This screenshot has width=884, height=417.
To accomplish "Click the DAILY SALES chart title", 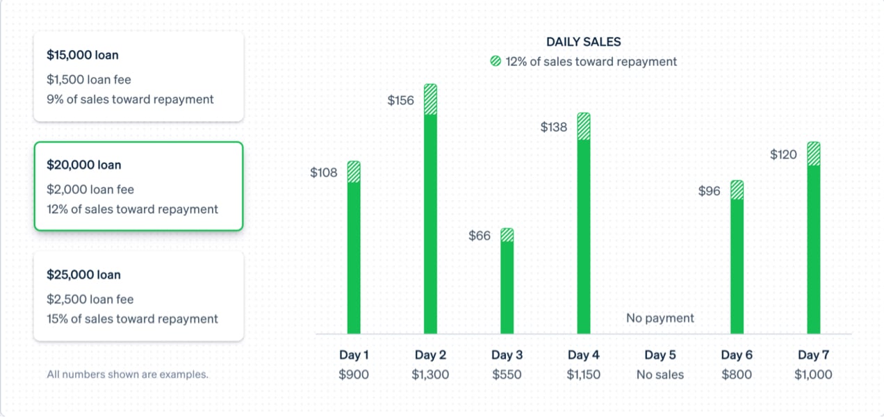I will click(583, 42).
